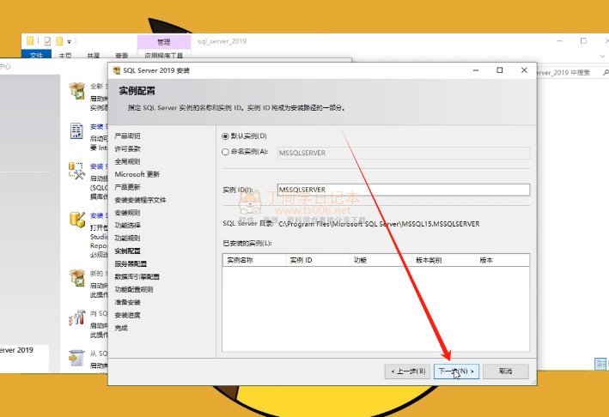Select the 默认实例 radio button
The width and height of the screenshot is (609, 417).
pos(226,136)
